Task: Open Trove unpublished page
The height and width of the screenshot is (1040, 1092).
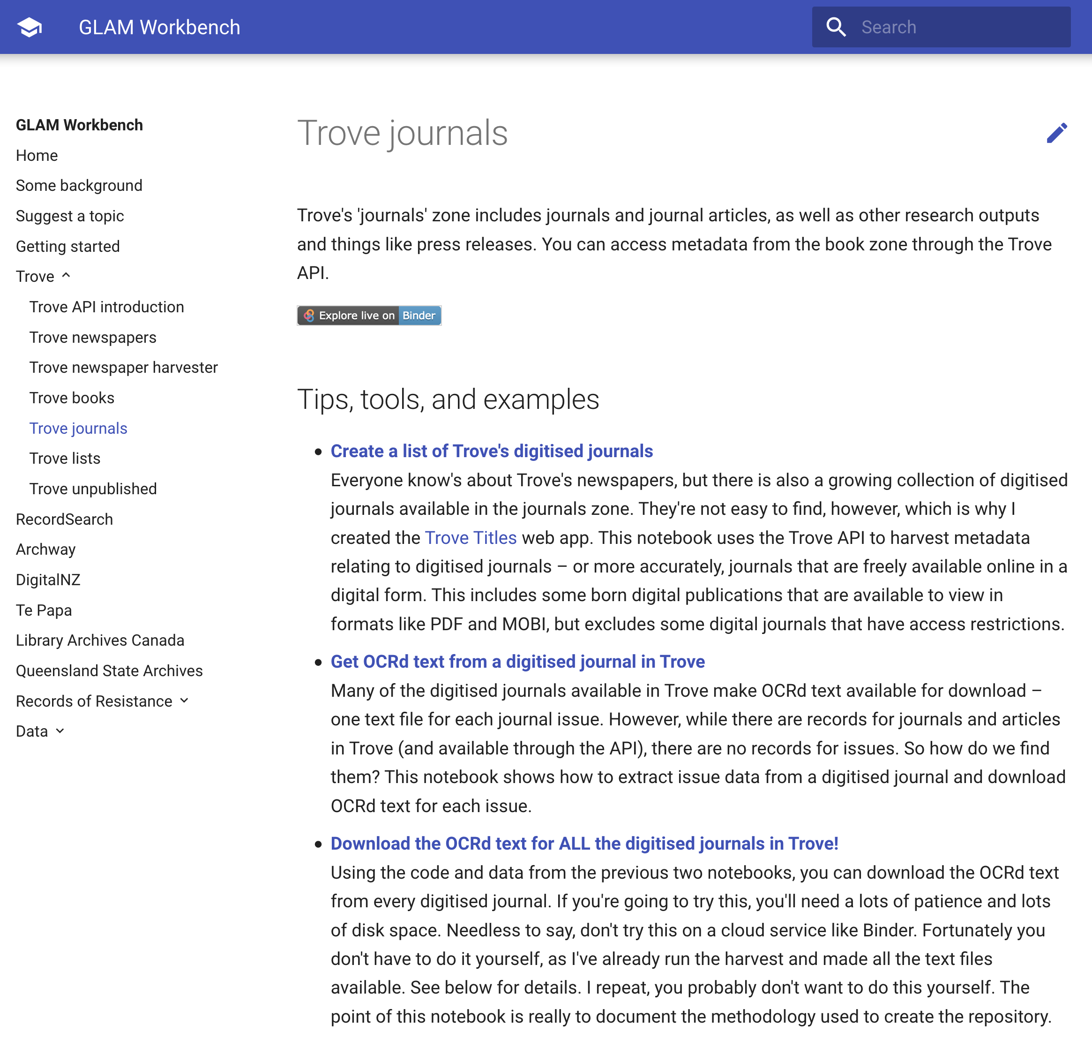Action: [x=93, y=489]
